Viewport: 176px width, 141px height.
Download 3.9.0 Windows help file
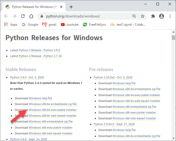(x=40, y=98)
